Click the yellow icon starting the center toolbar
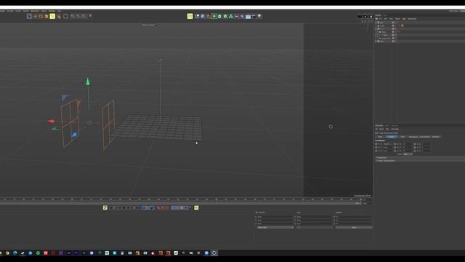This screenshot has width=465, height=262. point(190,16)
